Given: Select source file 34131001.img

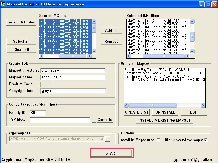Looking at the screenshot, I should (64, 40).
